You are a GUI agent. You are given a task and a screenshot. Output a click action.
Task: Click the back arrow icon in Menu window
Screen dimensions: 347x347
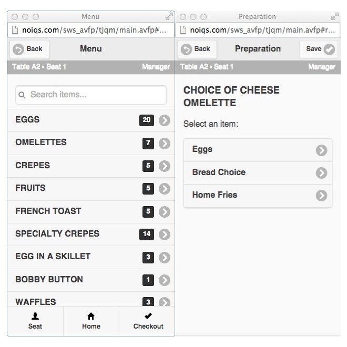click(x=18, y=49)
